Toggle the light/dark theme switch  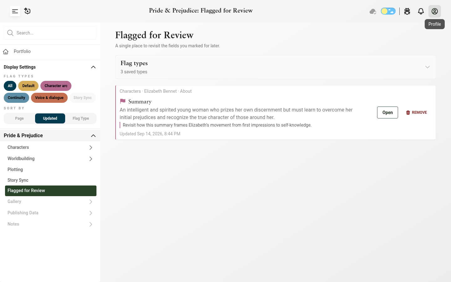[388, 11]
